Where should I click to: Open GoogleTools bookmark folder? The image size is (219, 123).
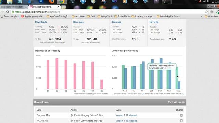[x=105, y=16]
